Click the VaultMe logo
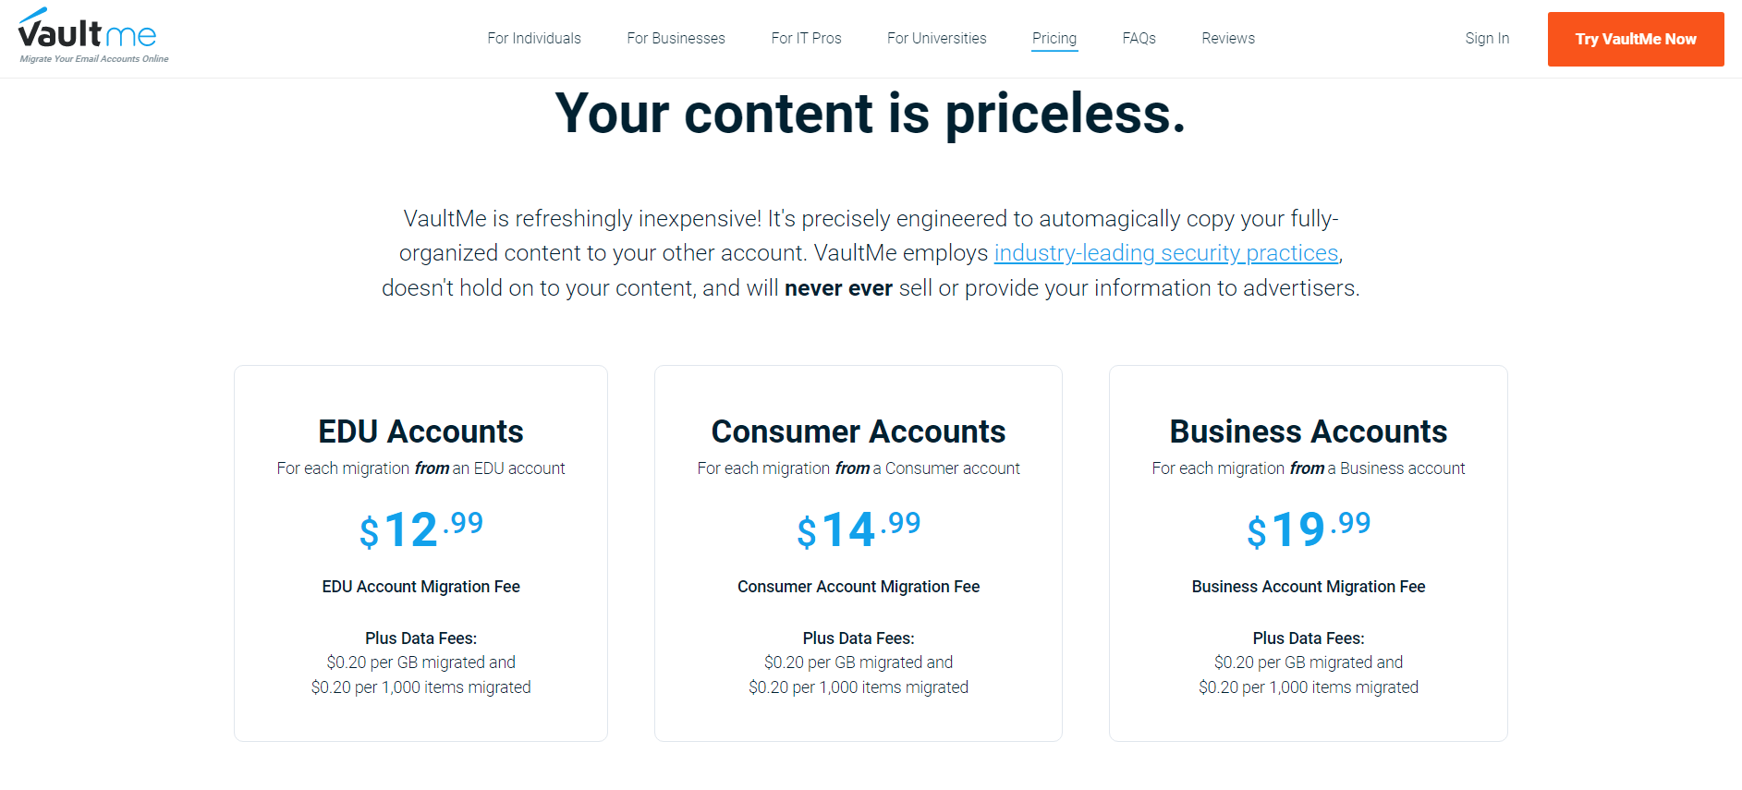This screenshot has width=1742, height=790. tap(93, 36)
